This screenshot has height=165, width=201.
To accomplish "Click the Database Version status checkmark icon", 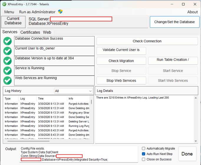I will pos(8,61).
